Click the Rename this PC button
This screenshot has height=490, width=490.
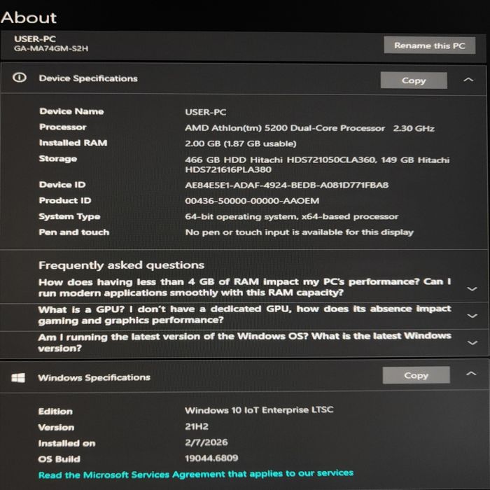430,45
